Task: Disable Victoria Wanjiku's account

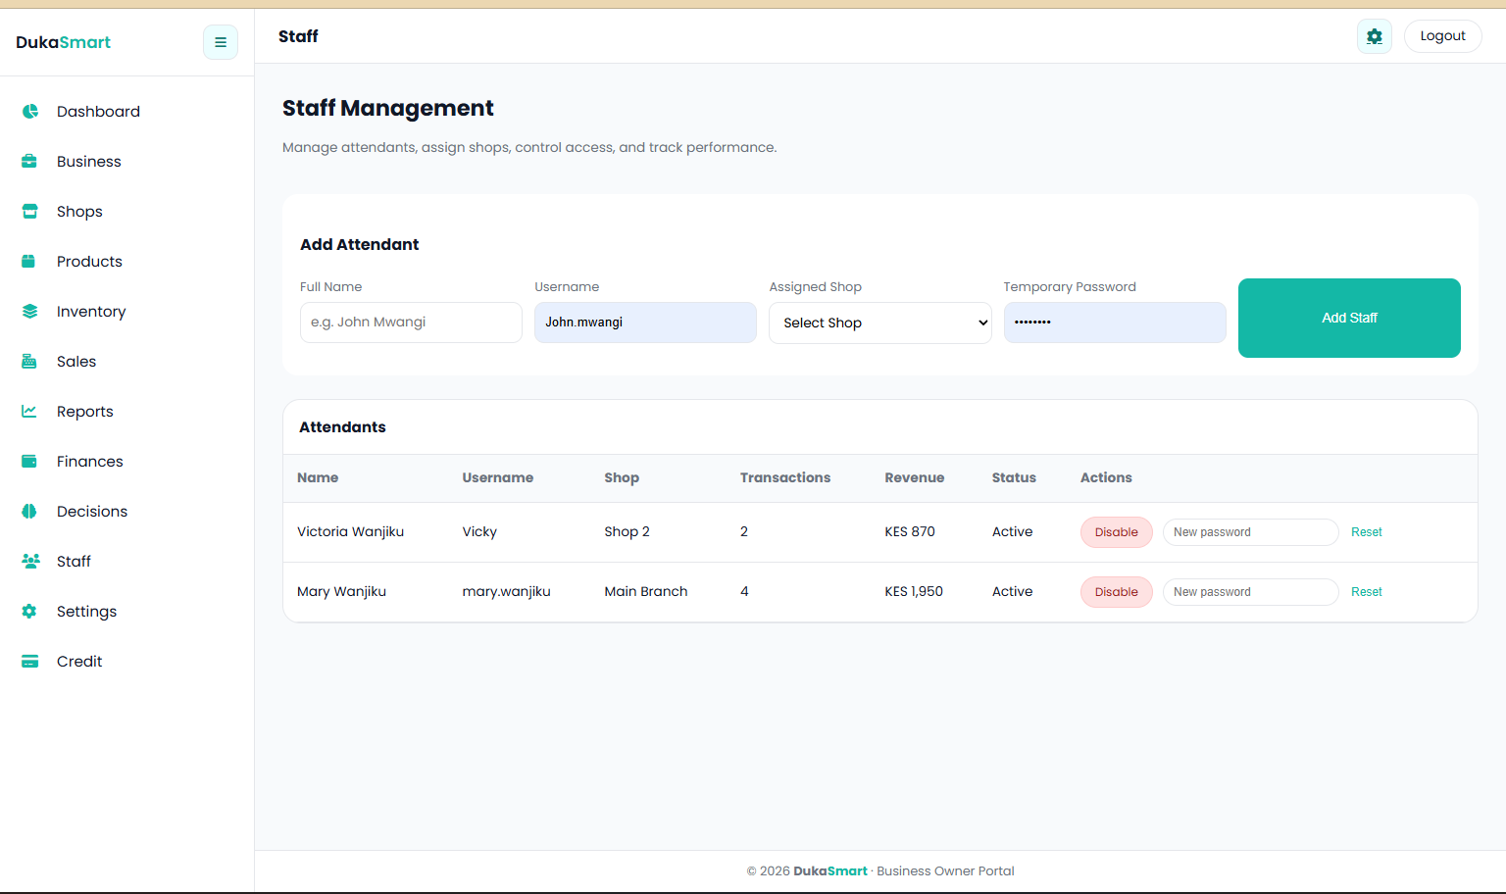Action: point(1116,532)
